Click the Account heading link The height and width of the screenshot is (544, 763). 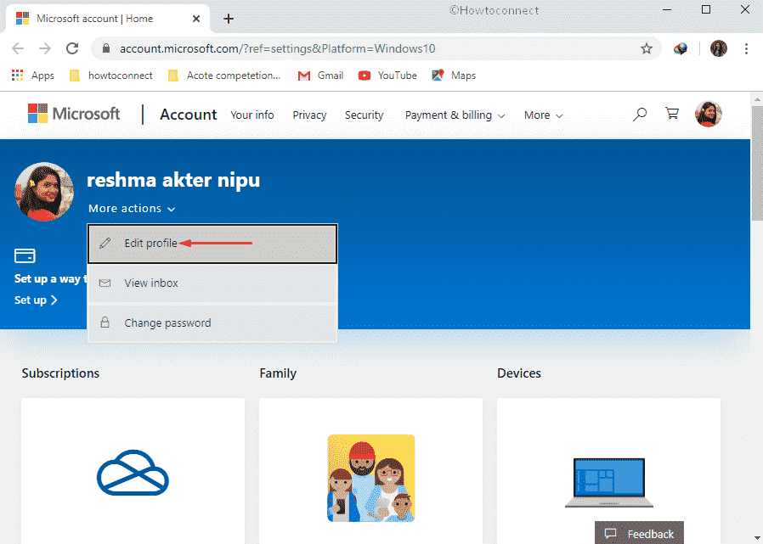[189, 115]
